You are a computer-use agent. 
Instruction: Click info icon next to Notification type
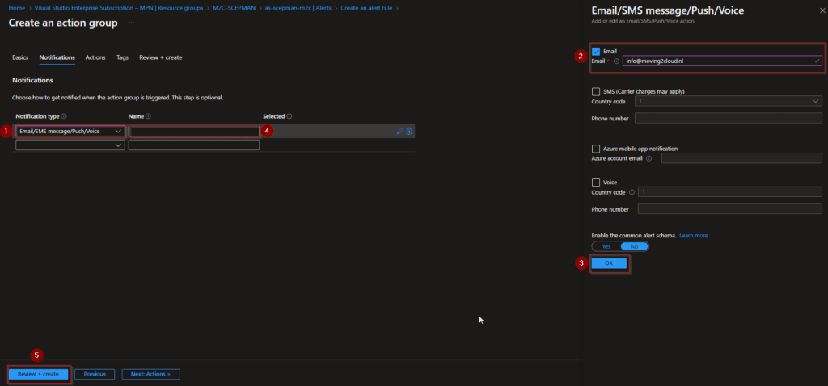(x=64, y=116)
